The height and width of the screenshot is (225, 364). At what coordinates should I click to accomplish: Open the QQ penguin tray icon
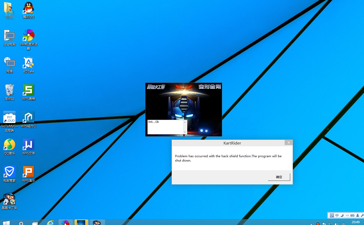point(318,224)
